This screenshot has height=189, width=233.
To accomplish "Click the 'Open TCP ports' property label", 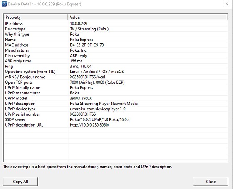I will pyautogui.click(x=19, y=82).
